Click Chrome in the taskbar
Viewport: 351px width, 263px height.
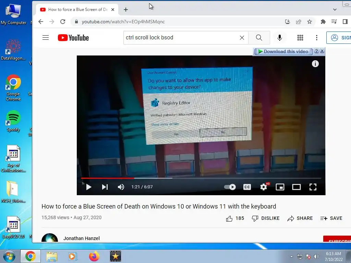coord(31,256)
